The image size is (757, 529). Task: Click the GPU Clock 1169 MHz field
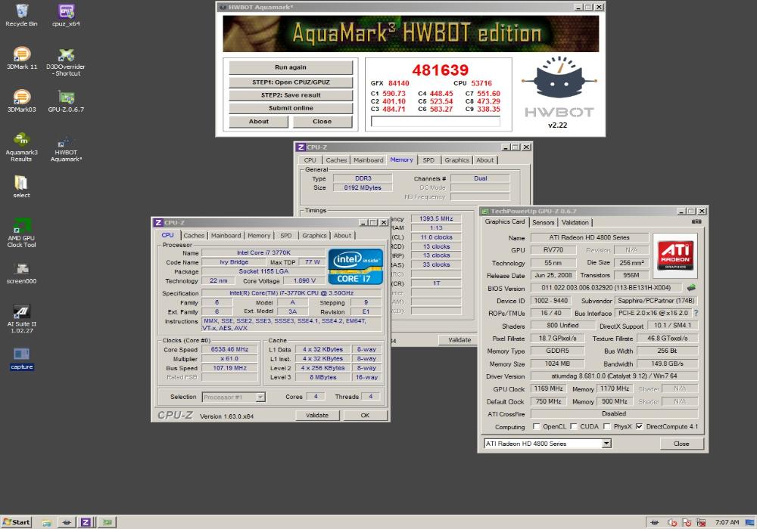(549, 388)
